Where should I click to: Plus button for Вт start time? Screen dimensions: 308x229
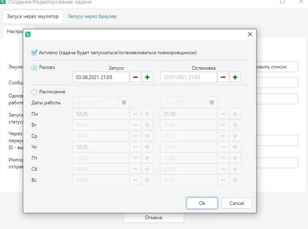coord(147,125)
